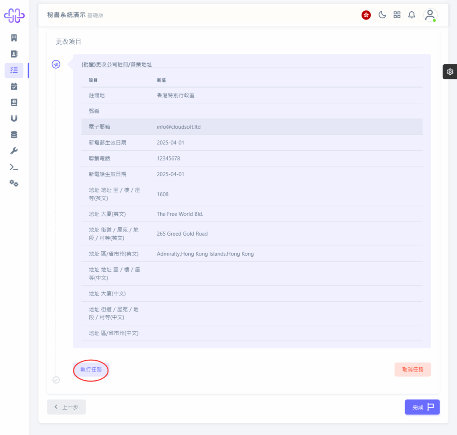Open the gears settings sidebar icon

pyautogui.click(x=14, y=183)
